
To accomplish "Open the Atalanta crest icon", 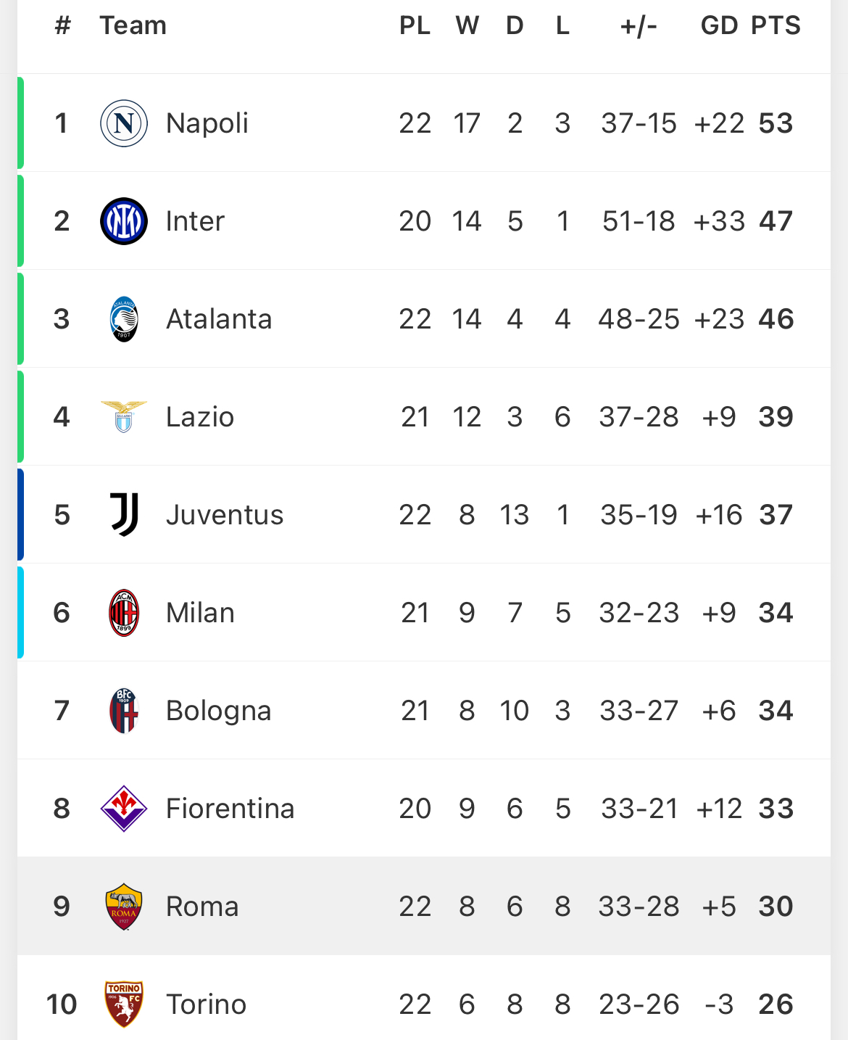I will coord(124,319).
